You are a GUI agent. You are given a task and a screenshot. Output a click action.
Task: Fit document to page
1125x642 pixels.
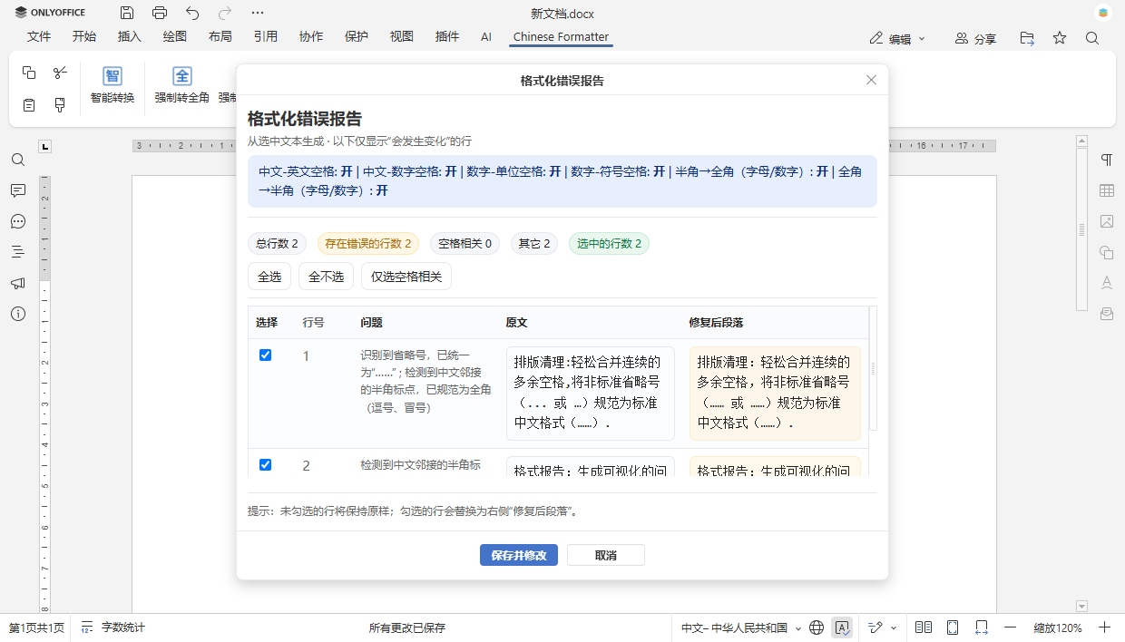tap(953, 627)
